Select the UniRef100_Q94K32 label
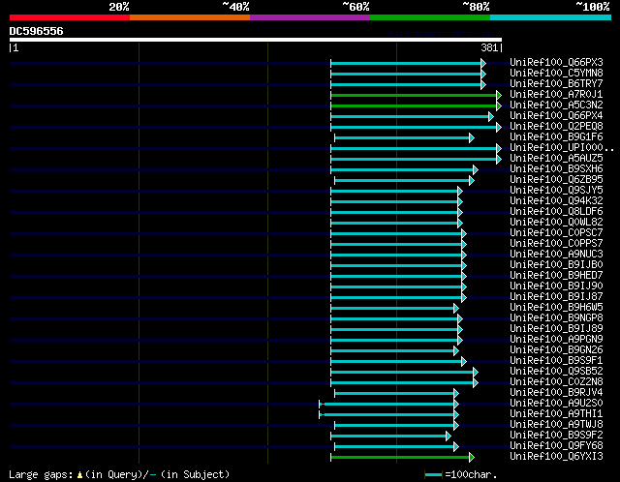 [x=556, y=200]
